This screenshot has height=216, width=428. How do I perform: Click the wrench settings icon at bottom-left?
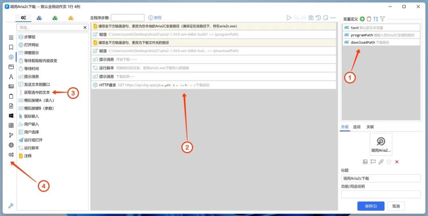pyautogui.click(x=11, y=206)
